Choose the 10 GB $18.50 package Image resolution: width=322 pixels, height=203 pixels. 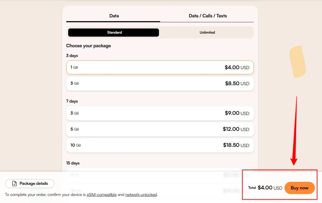160,145
